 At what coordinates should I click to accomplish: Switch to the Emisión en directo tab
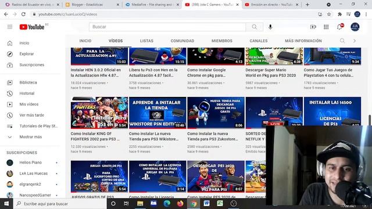pyautogui.click(x=271, y=5)
